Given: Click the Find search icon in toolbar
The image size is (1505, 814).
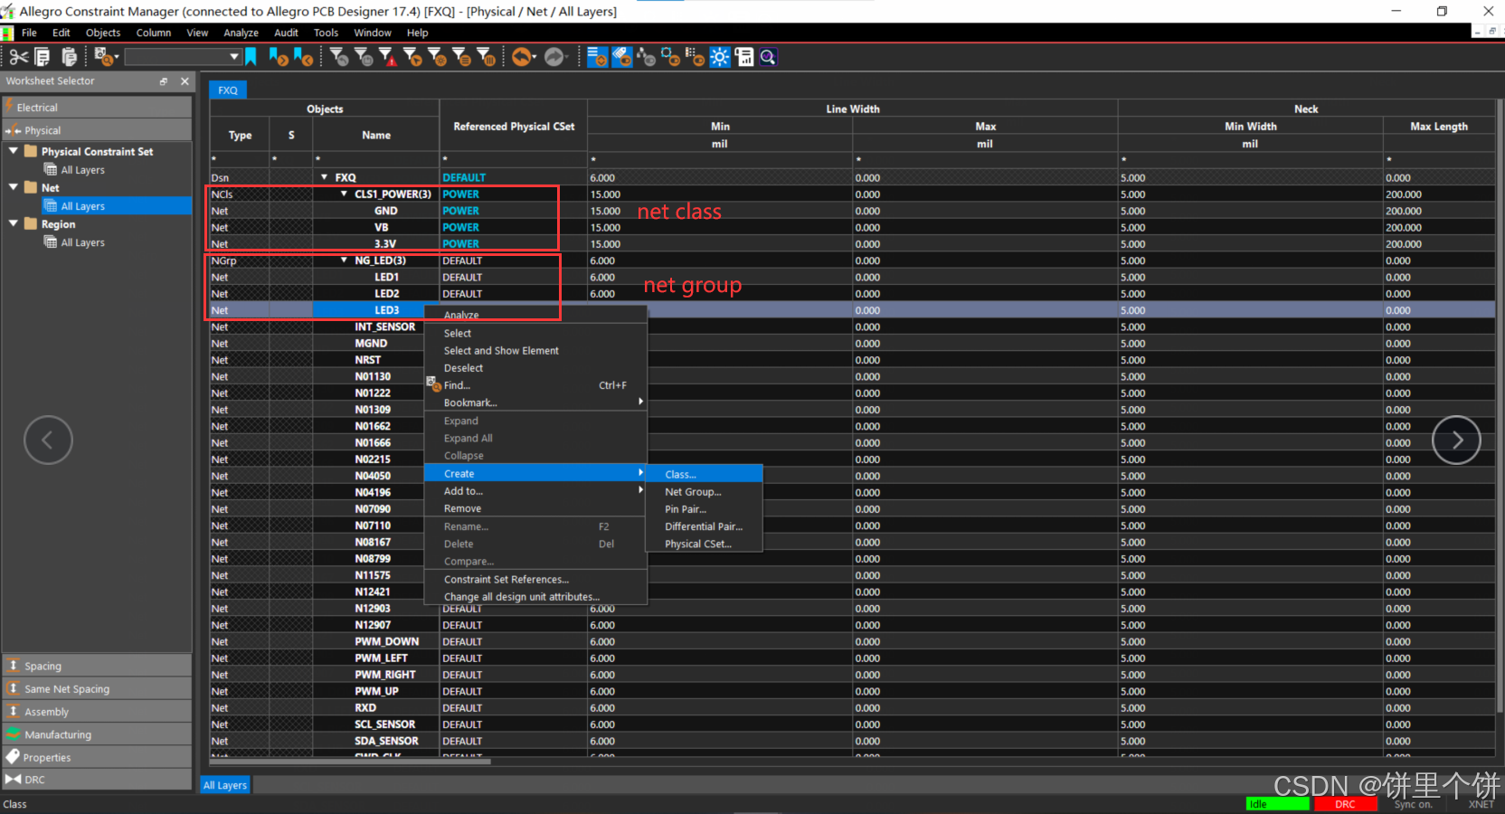Looking at the screenshot, I should tap(106, 57).
